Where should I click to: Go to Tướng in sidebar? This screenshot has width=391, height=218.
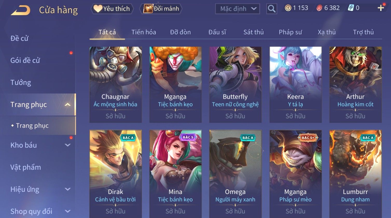point(21,82)
